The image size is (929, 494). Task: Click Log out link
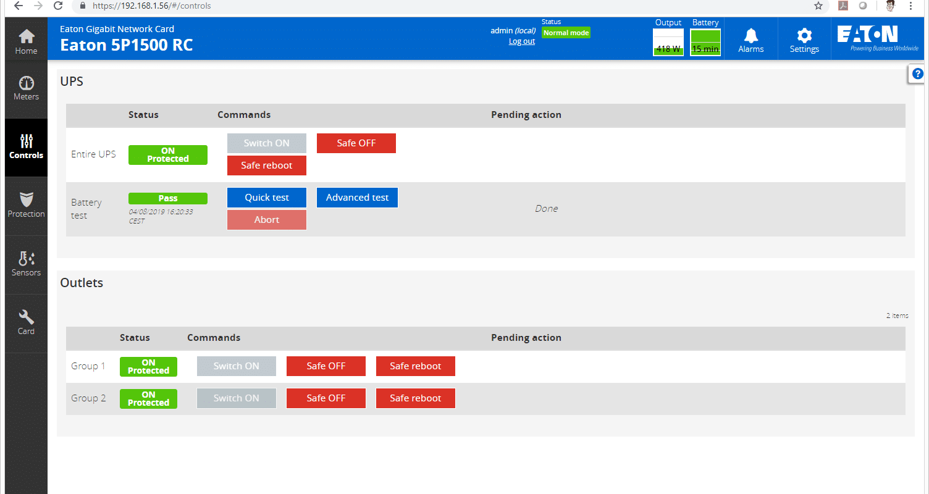pyautogui.click(x=522, y=41)
